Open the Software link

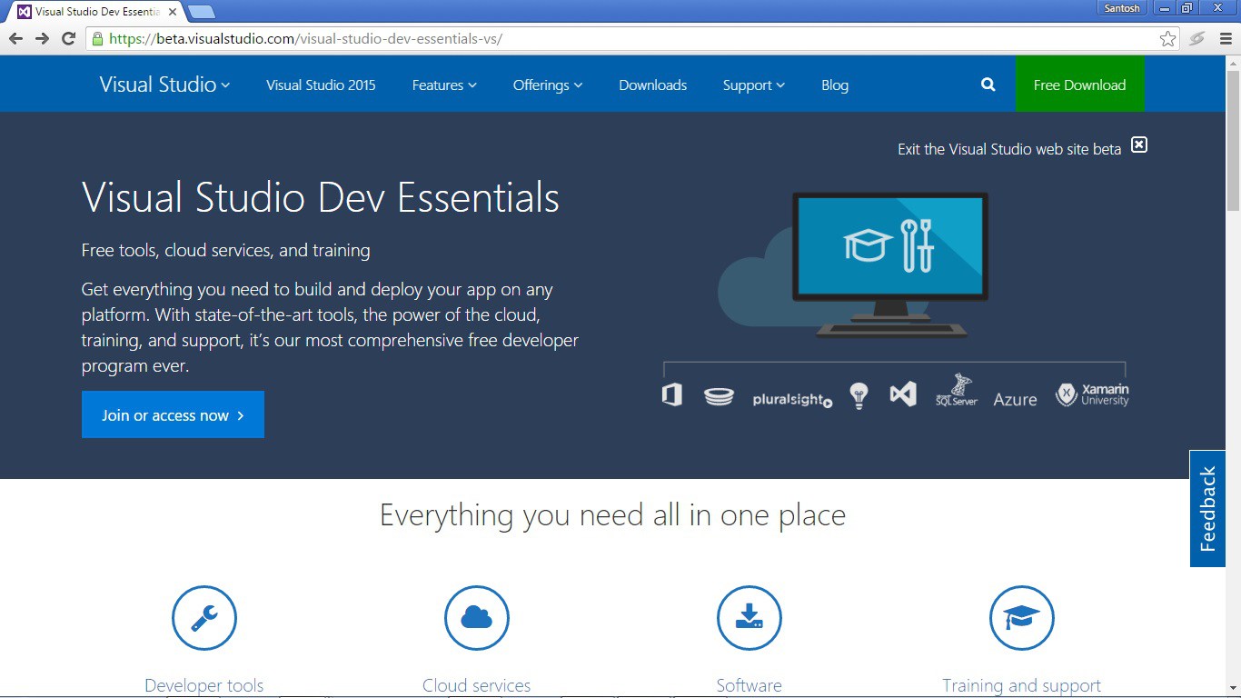(750, 686)
